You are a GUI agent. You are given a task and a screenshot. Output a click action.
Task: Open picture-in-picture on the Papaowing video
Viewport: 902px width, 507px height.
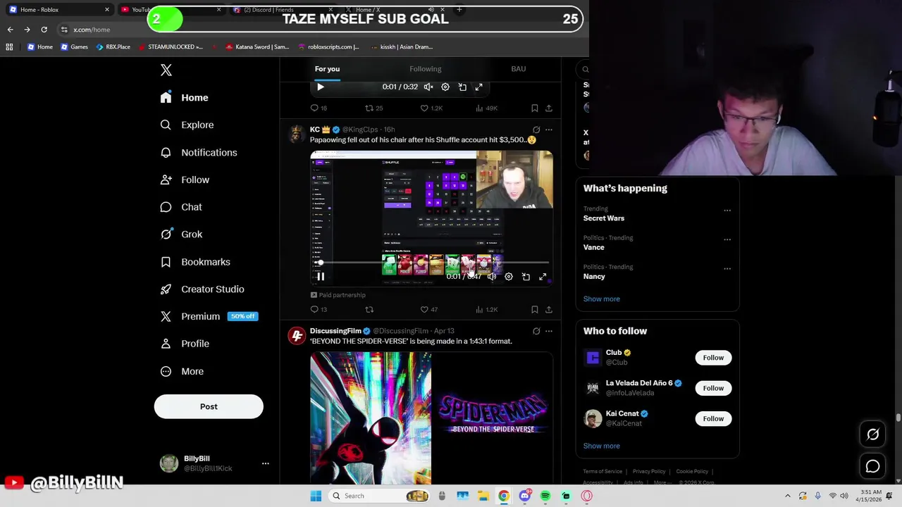(x=526, y=277)
